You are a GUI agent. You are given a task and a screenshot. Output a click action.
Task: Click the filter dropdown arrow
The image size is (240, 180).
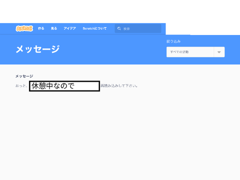coord(219,52)
